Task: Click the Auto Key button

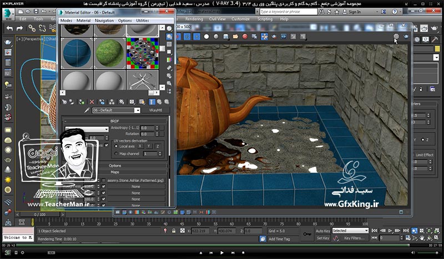Action: [x=323, y=231]
